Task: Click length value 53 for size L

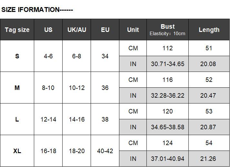Action: pos(209,111)
